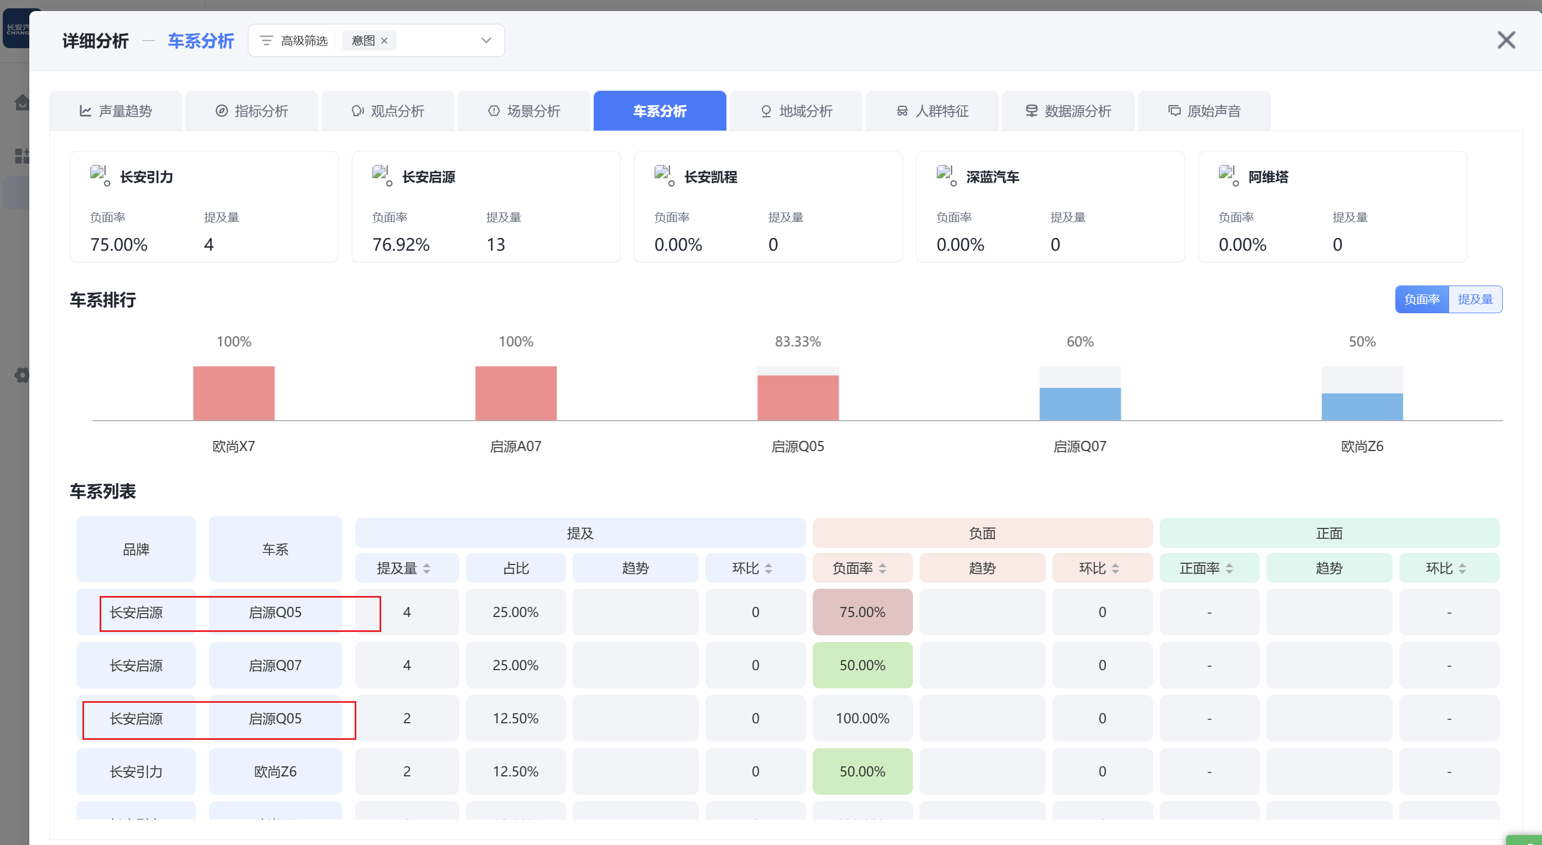This screenshot has width=1542, height=845.
Task: Click the grid apps icon in the sidebar
Action: point(22,155)
